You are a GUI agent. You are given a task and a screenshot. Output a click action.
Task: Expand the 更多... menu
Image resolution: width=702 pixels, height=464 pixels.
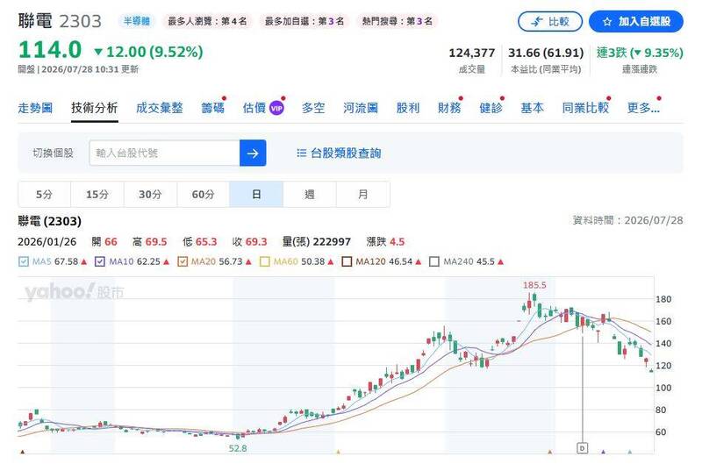[x=643, y=108]
